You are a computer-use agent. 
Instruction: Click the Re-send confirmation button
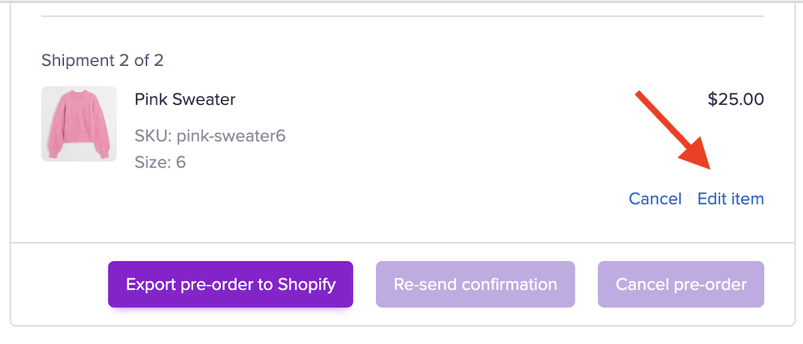(x=475, y=284)
